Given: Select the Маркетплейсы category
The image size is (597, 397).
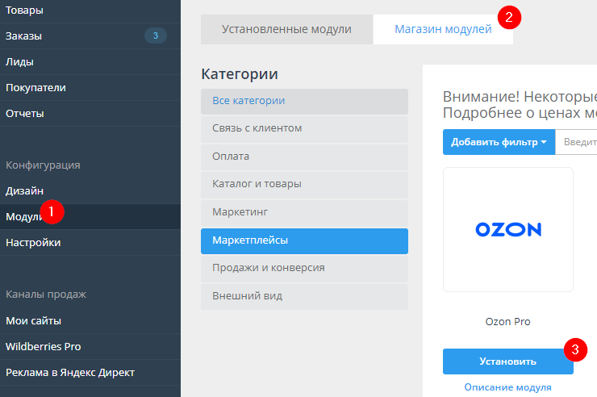Looking at the screenshot, I should pos(304,241).
